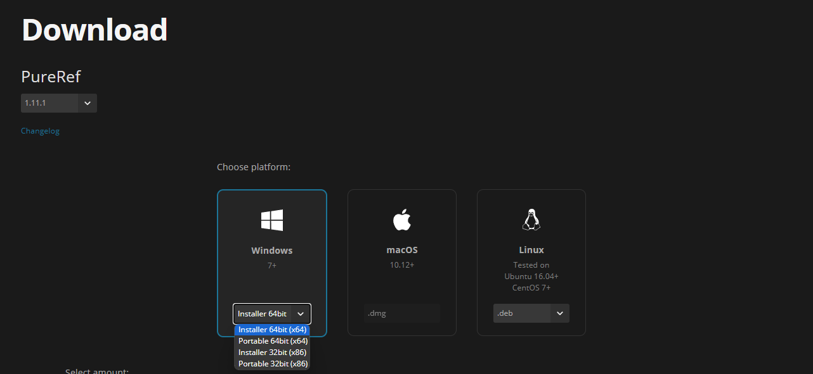Select Portable 32bit (x86) option
The height and width of the screenshot is (374, 813).
click(272, 364)
